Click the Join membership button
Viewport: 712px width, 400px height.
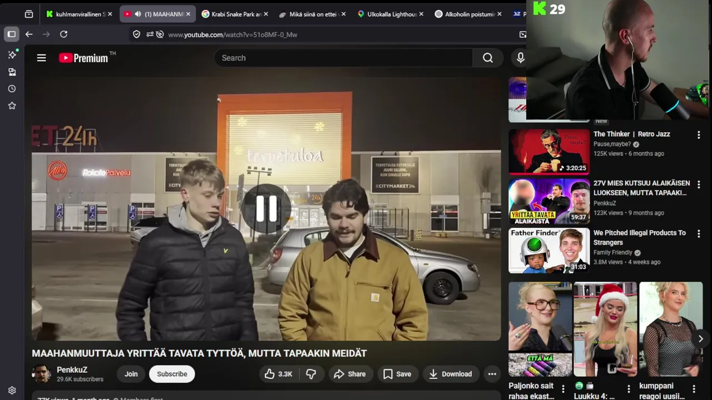click(131, 374)
